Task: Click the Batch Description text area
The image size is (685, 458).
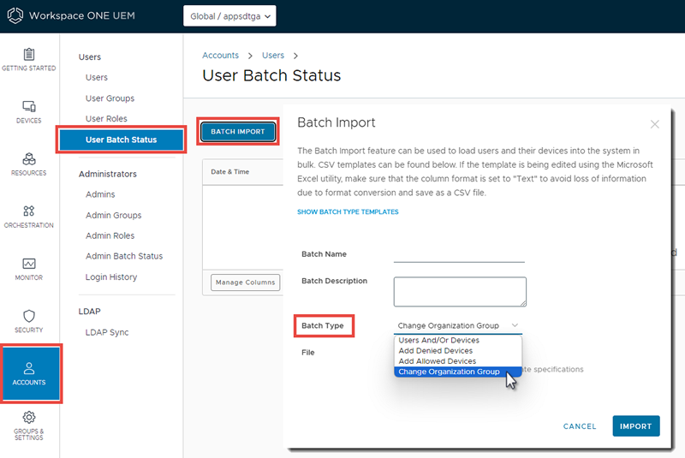Action: point(460,292)
